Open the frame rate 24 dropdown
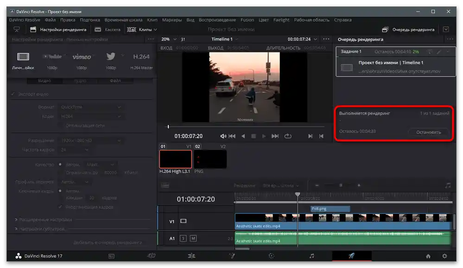The width and height of the screenshot is (463, 268). pos(75,150)
